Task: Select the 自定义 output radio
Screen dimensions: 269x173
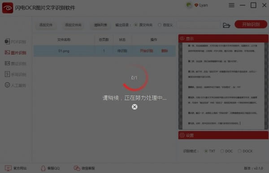Action: 160,25
